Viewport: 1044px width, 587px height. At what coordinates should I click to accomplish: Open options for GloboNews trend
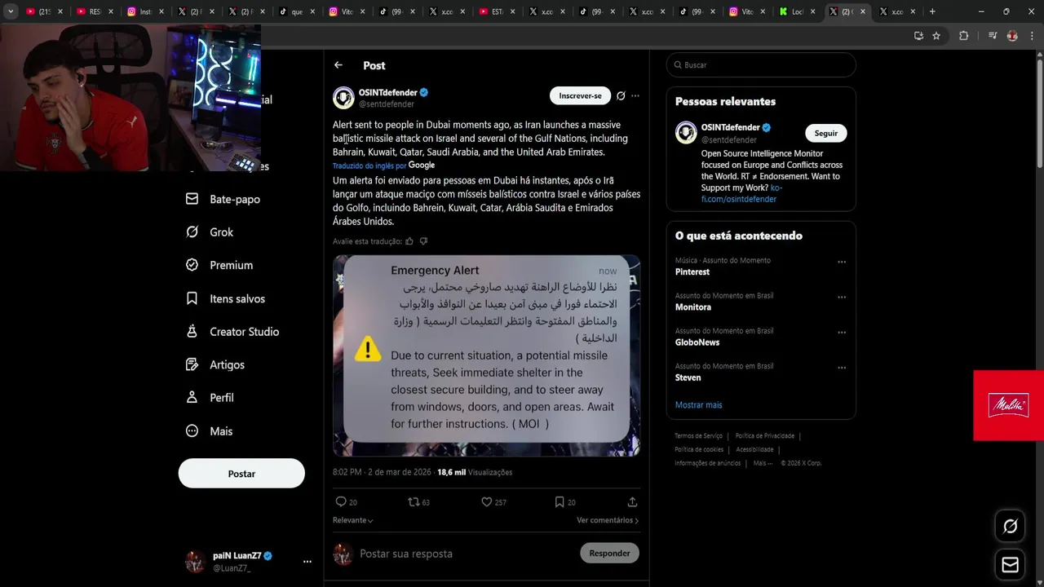tap(842, 333)
